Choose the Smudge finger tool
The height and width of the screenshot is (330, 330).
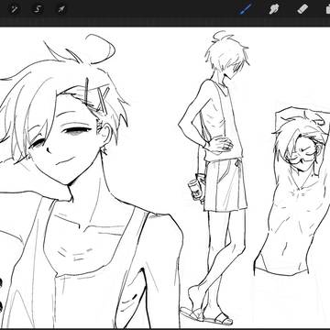point(274,9)
